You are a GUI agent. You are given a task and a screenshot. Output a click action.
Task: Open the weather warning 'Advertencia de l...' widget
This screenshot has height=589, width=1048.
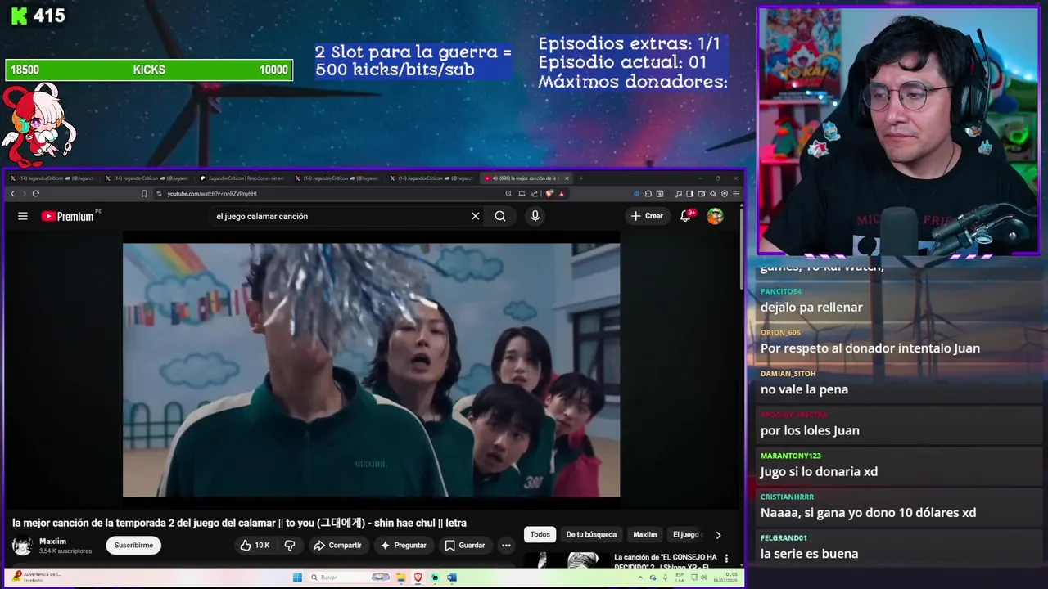[x=37, y=578]
